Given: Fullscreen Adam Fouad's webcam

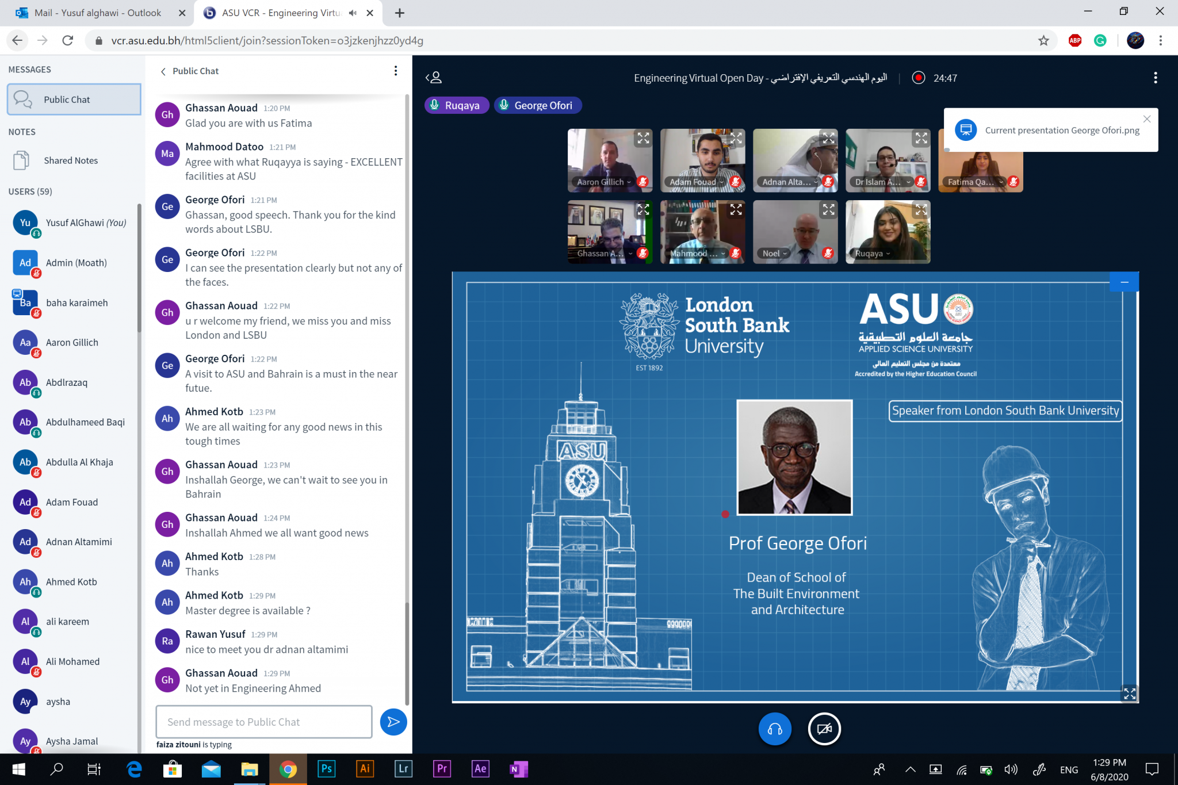Looking at the screenshot, I should (736, 138).
